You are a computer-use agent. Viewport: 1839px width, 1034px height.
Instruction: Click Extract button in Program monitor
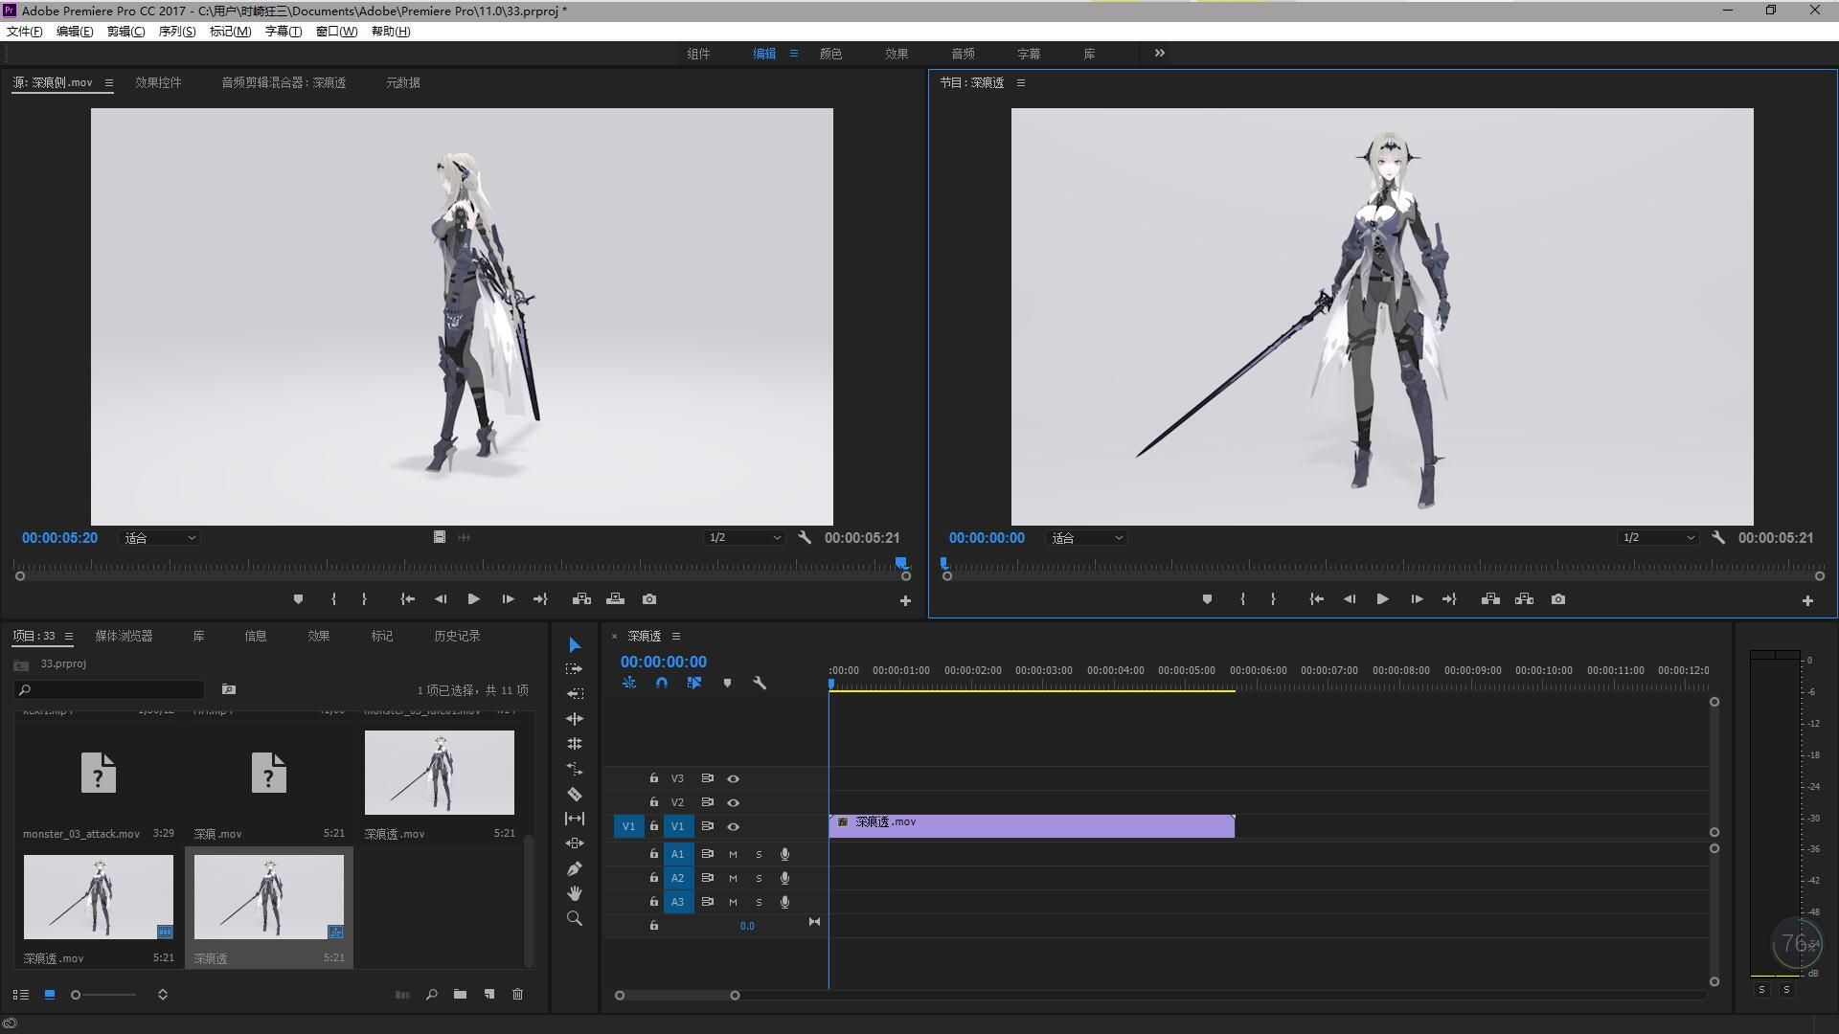pos(1524,599)
